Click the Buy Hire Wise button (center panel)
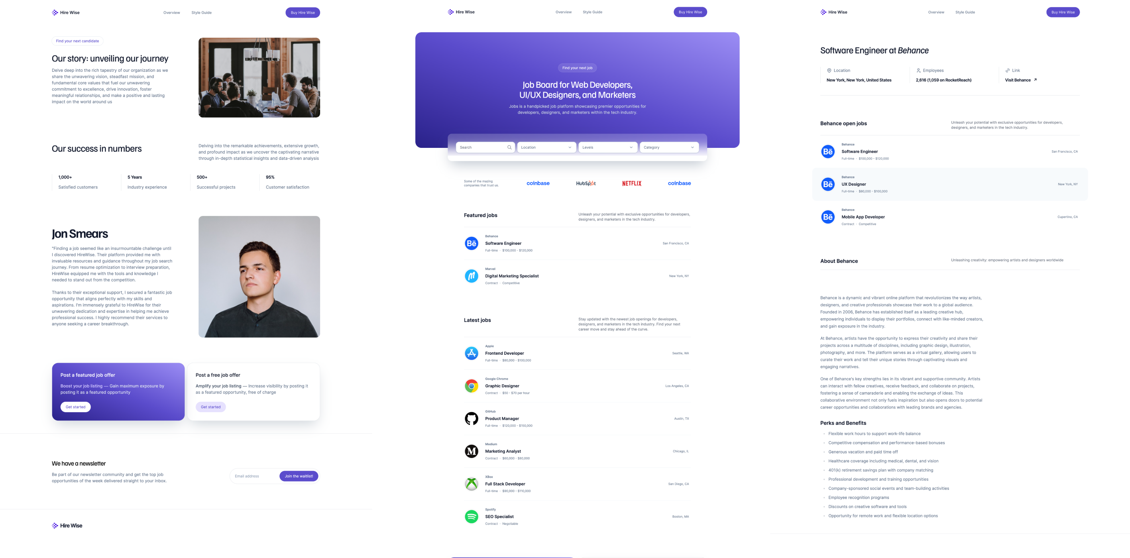 point(690,12)
